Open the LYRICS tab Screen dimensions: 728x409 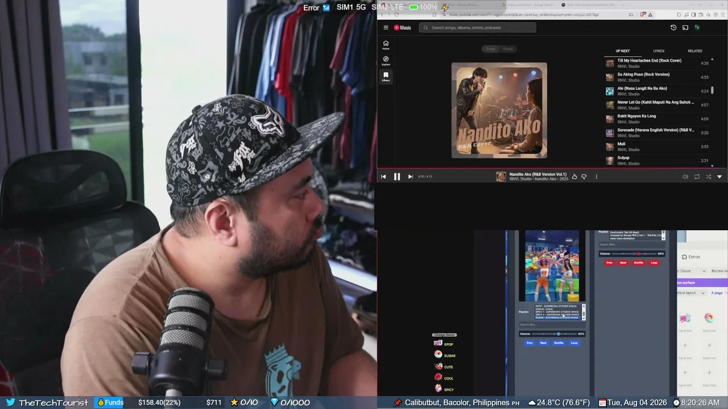pyautogui.click(x=659, y=51)
